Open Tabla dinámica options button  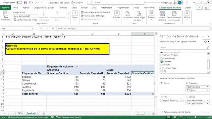point(6,16)
